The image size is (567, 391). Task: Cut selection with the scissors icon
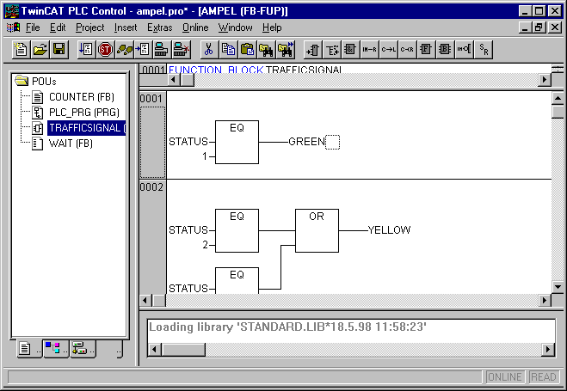point(209,50)
